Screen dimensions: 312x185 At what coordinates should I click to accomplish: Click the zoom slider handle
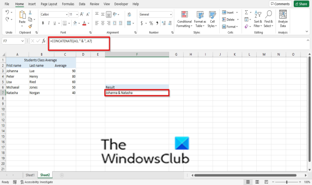pos(287,182)
